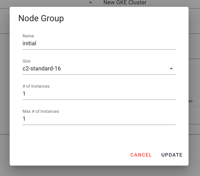Viewport: 200px width, 176px height.
Task: Select the New GKE Cluster header text
Action: 125,3
